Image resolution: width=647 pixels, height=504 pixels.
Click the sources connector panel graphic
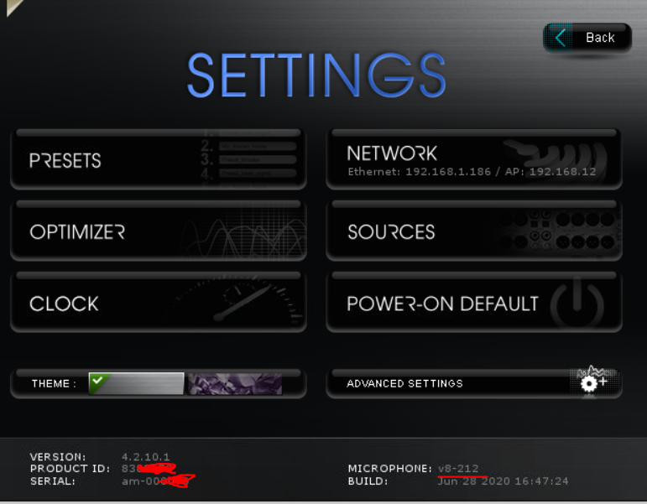(559, 231)
